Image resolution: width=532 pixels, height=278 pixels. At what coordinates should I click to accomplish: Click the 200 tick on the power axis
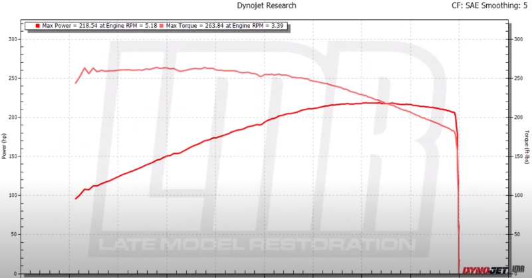(x=13, y=117)
